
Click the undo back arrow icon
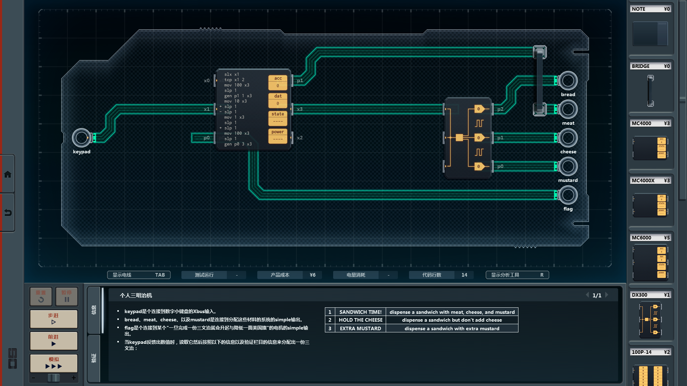[8, 213]
